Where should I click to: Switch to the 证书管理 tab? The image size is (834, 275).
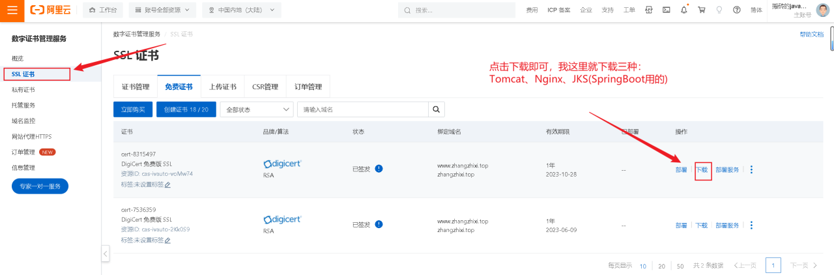coord(136,87)
